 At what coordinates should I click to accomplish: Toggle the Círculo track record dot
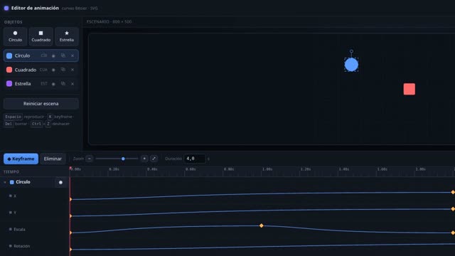60,182
